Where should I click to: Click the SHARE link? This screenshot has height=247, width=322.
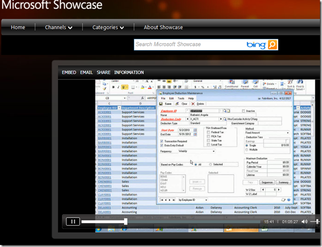click(x=103, y=72)
